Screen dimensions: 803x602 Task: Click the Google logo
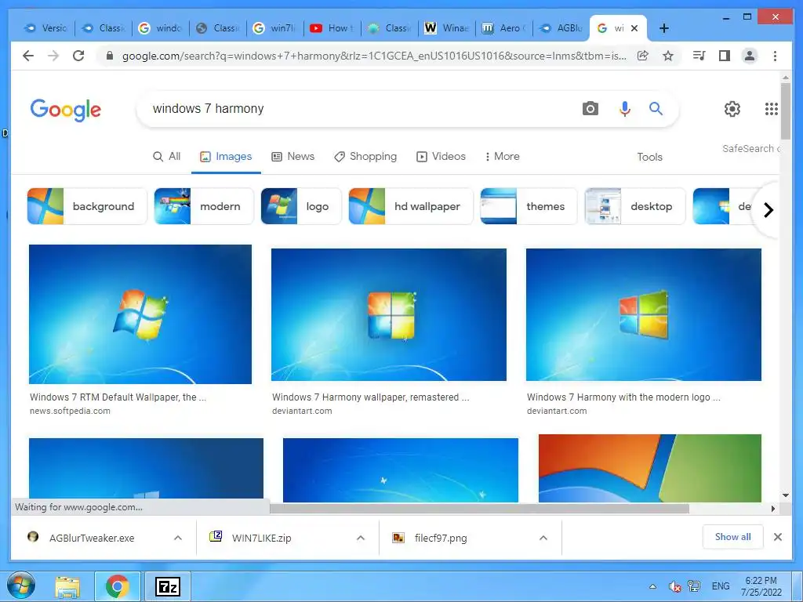pos(66,110)
